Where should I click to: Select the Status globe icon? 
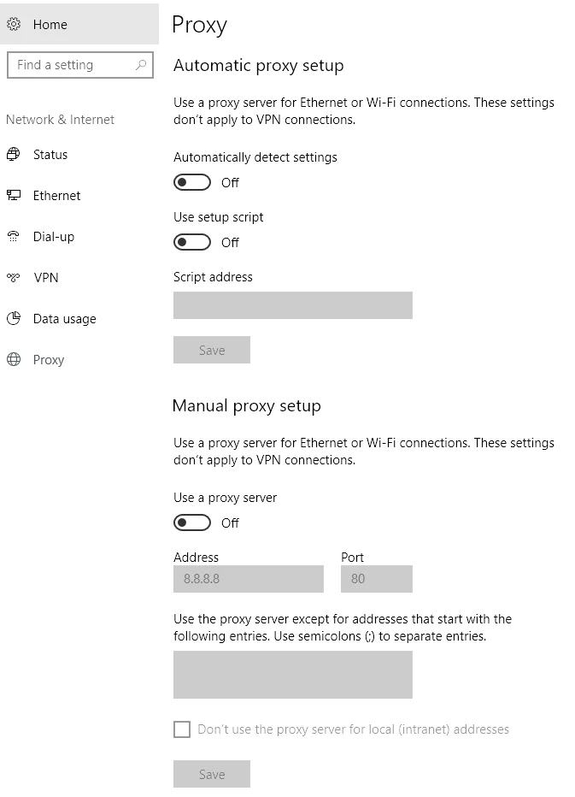tap(14, 155)
